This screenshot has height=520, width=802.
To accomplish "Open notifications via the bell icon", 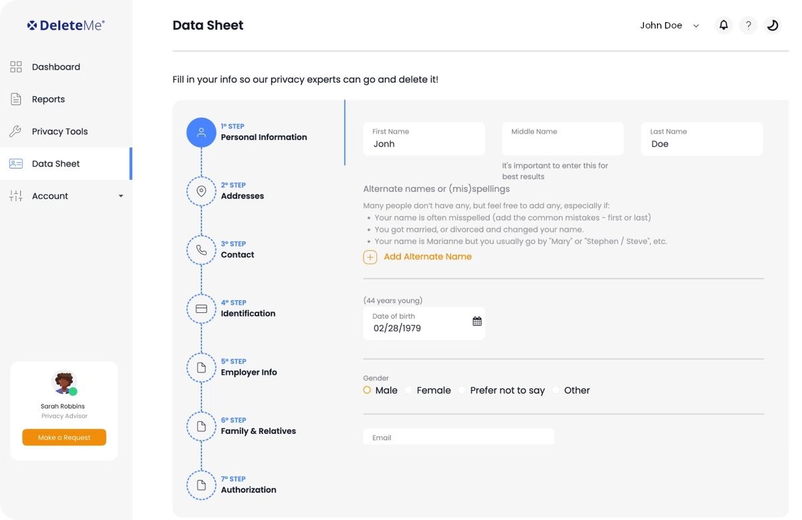I will tap(722, 24).
